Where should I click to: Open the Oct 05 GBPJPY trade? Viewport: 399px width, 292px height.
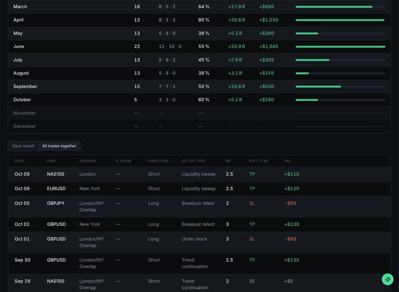click(199, 207)
